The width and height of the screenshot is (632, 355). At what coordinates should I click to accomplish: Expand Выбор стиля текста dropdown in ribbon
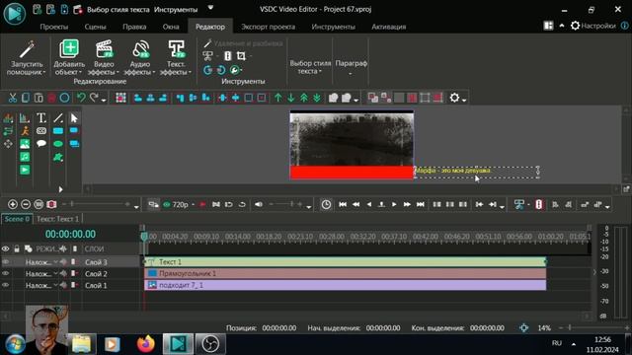pyautogui.click(x=310, y=67)
